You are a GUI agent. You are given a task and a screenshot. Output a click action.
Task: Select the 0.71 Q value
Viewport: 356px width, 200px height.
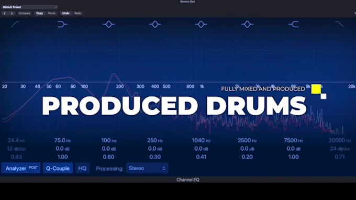340,157
